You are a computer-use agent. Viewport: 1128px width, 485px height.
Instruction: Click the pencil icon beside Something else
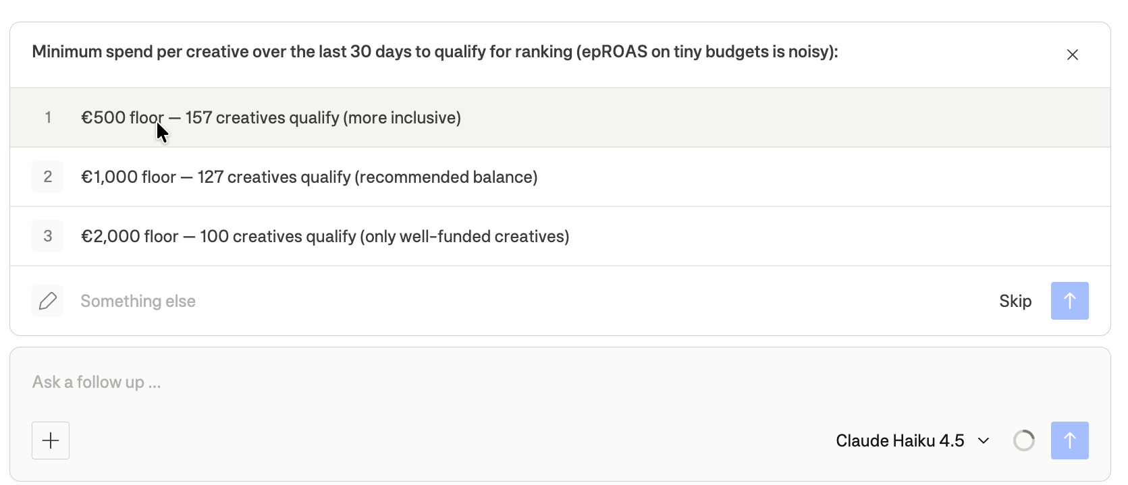click(48, 301)
